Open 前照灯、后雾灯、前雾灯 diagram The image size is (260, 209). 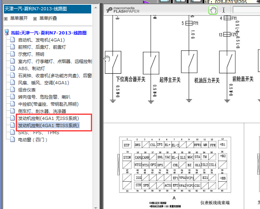[x=42, y=47]
